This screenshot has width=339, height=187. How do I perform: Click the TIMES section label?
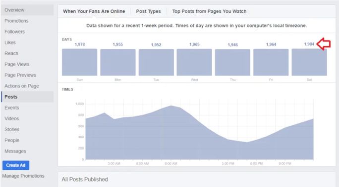tap(67, 89)
